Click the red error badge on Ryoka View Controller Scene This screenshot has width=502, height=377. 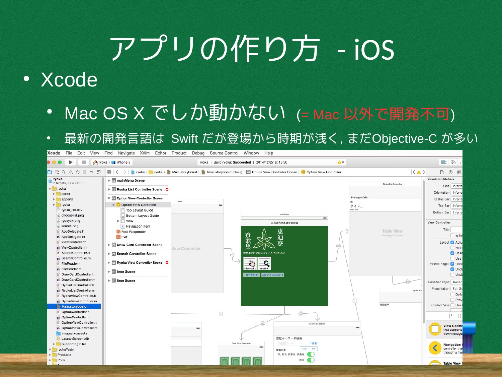tap(167, 263)
